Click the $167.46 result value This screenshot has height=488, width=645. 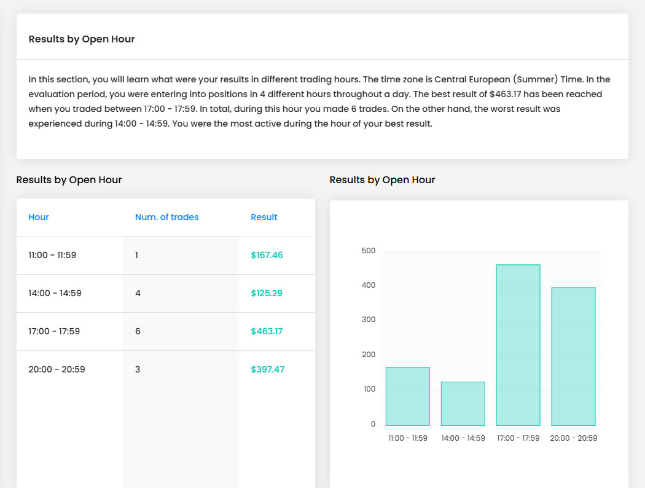click(x=267, y=255)
